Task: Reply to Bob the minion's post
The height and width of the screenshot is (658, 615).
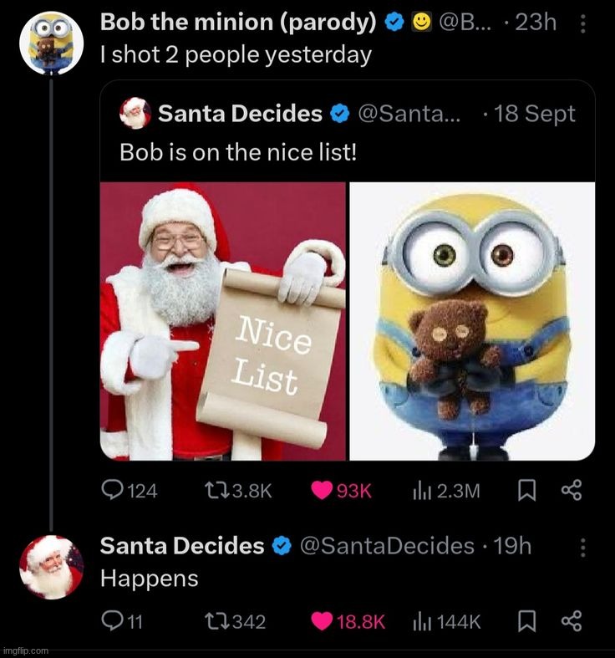Action: pos(113,491)
